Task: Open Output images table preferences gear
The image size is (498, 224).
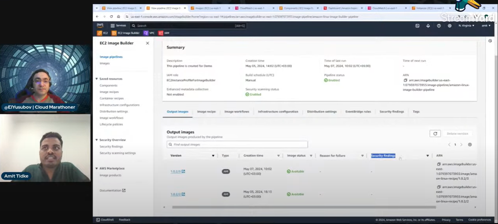Action: pyautogui.click(x=470, y=144)
